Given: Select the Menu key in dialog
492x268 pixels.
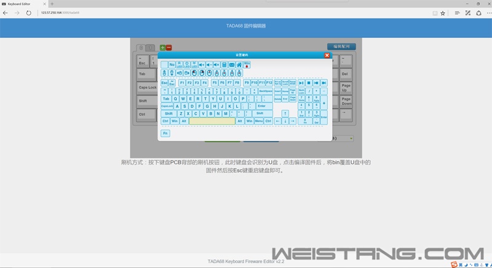Looking at the screenshot, I should pos(259,121).
